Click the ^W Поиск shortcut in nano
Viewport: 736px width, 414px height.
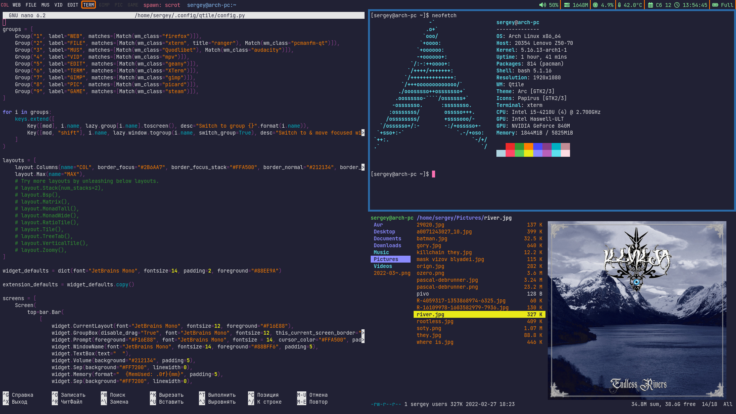coord(113,395)
